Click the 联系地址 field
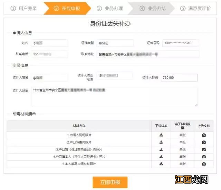This screenshot has height=190, width=221. coord(148,54)
